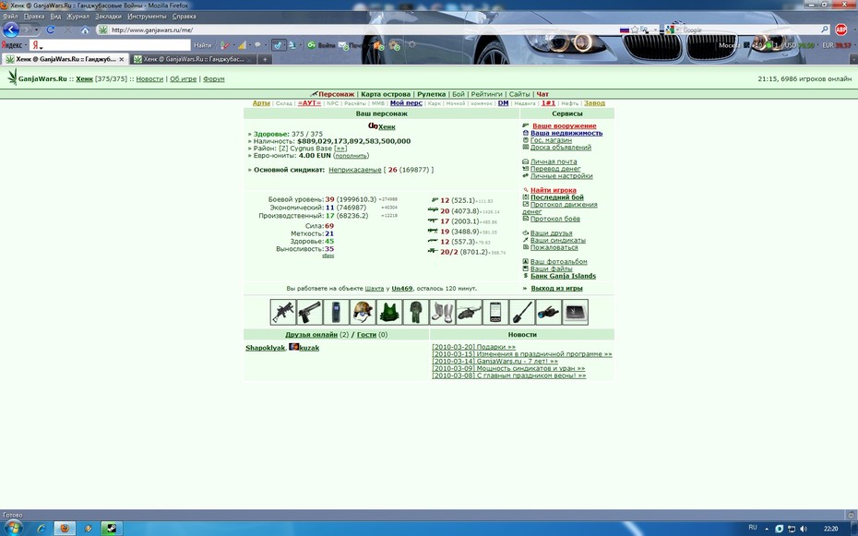Open Ваше вооружение in services
This screenshot has height=536, width=858.
coord(564,125)
